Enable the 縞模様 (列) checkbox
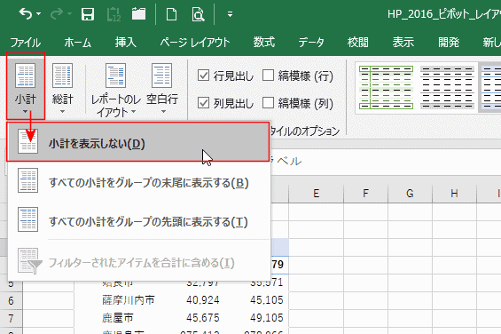Screen dimensions: 501x334 click(268, 103)
